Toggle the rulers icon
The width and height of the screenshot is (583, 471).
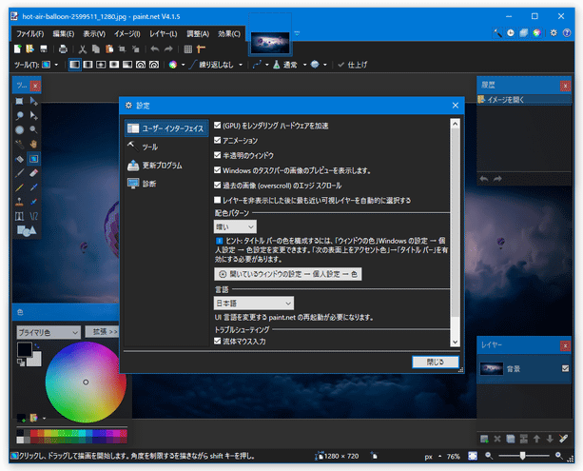(202, 49)
